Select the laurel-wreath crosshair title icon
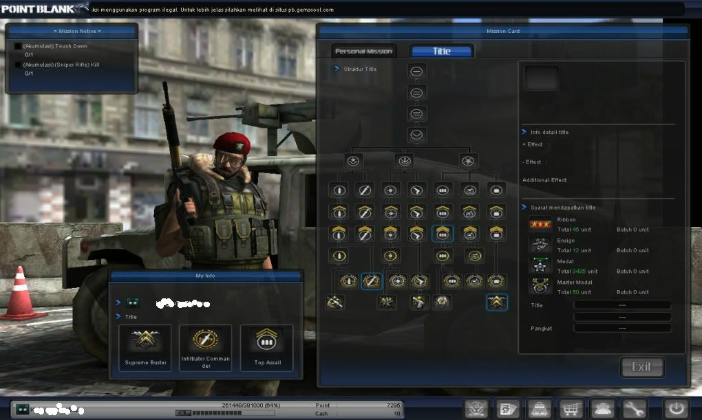The image size is (702, 420). point(398,281)
